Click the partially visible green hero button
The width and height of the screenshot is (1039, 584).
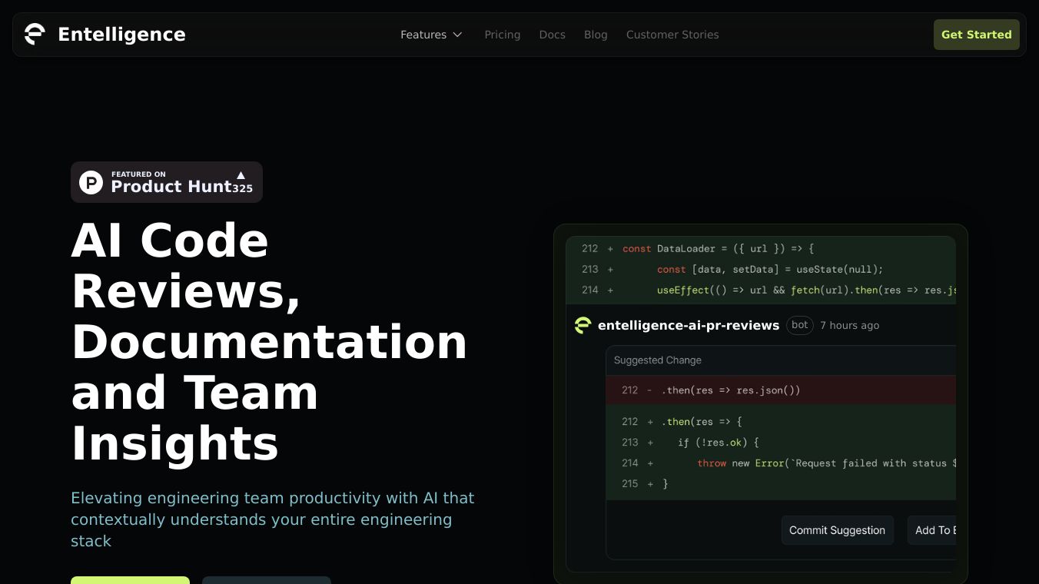[130, 579]
